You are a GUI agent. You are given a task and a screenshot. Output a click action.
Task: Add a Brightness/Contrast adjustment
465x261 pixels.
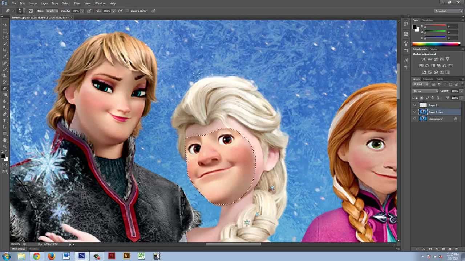point(424,59)
